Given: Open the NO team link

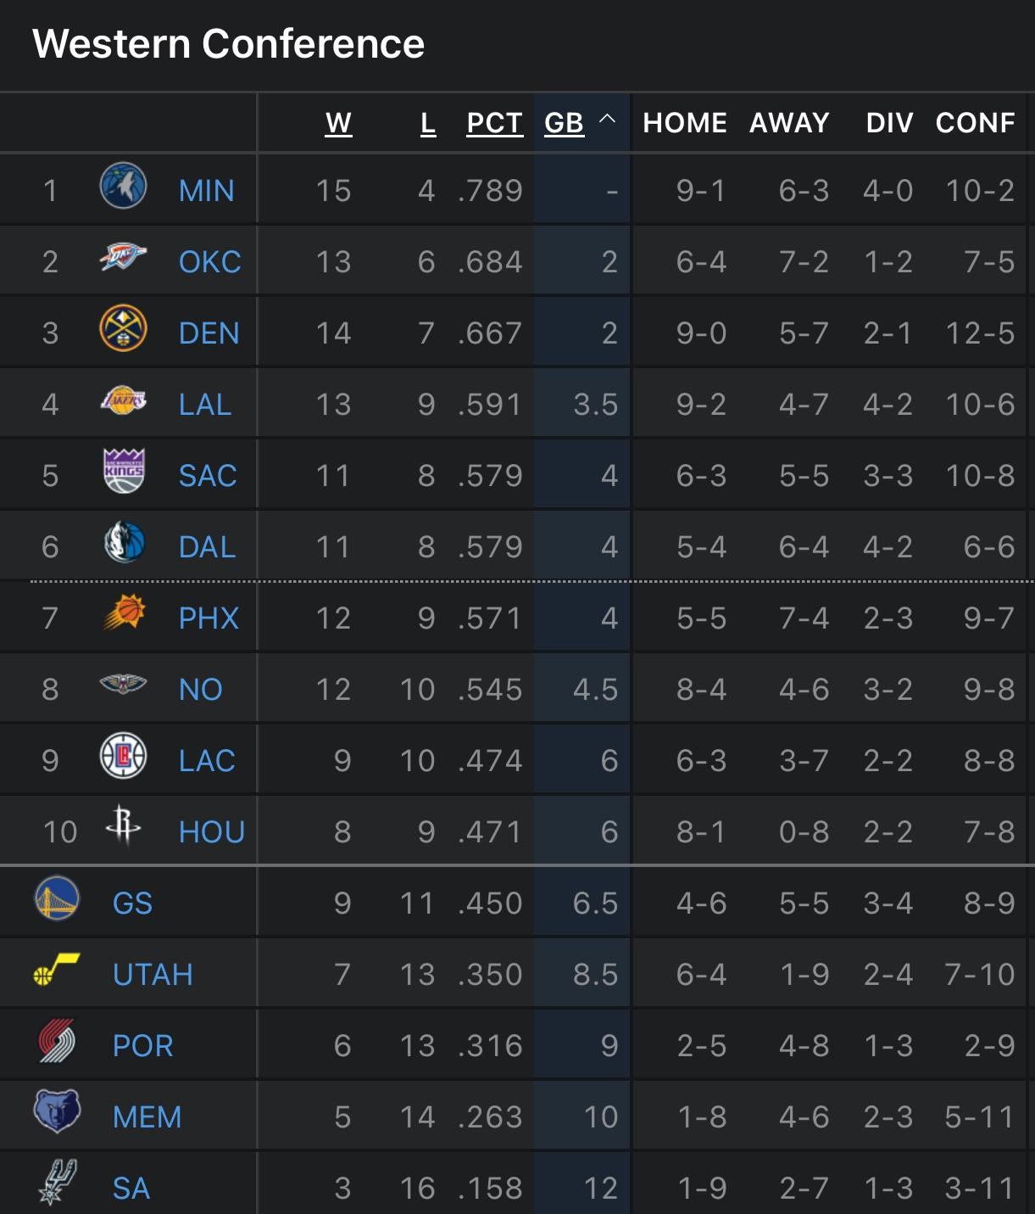Looking at the screenshot, I should coord(200,690).
